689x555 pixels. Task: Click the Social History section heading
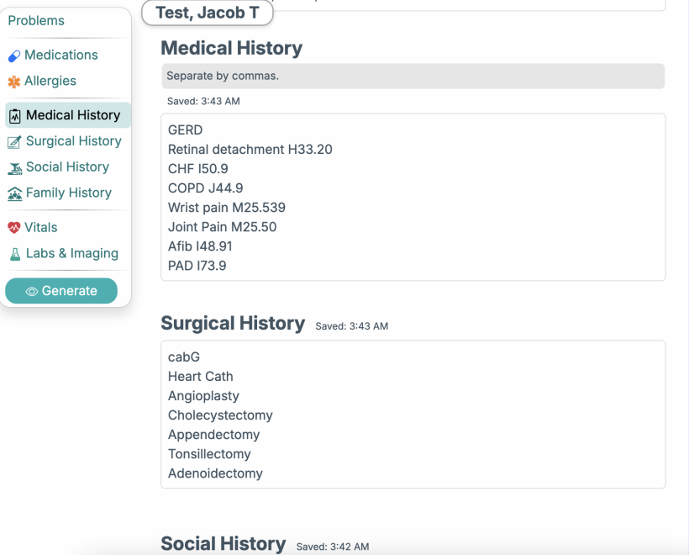[x=223, y=544]
